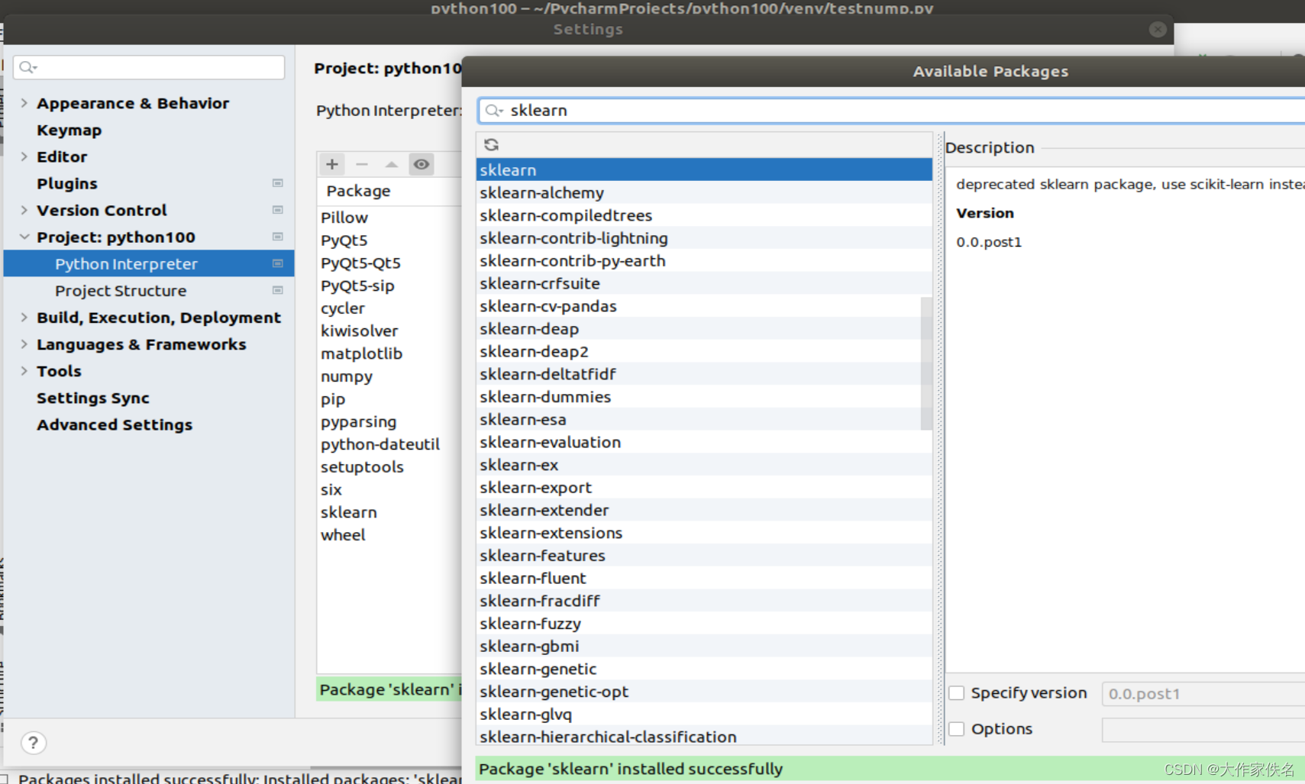1305x784 pixels.
Task: Expand Build, Execution, Deployment section
Action: tap(24, 317)
